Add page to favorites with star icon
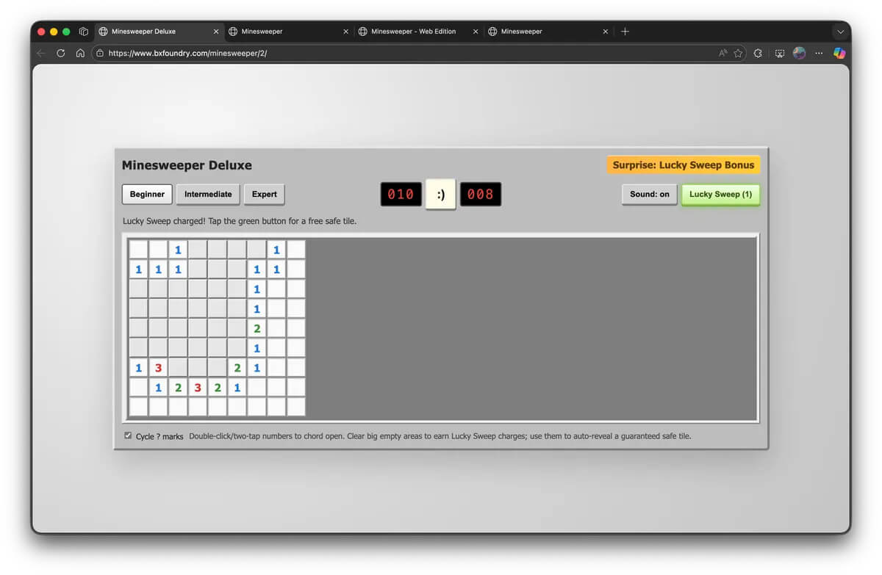Screen dimensions: 882x575 click(738, 53)
